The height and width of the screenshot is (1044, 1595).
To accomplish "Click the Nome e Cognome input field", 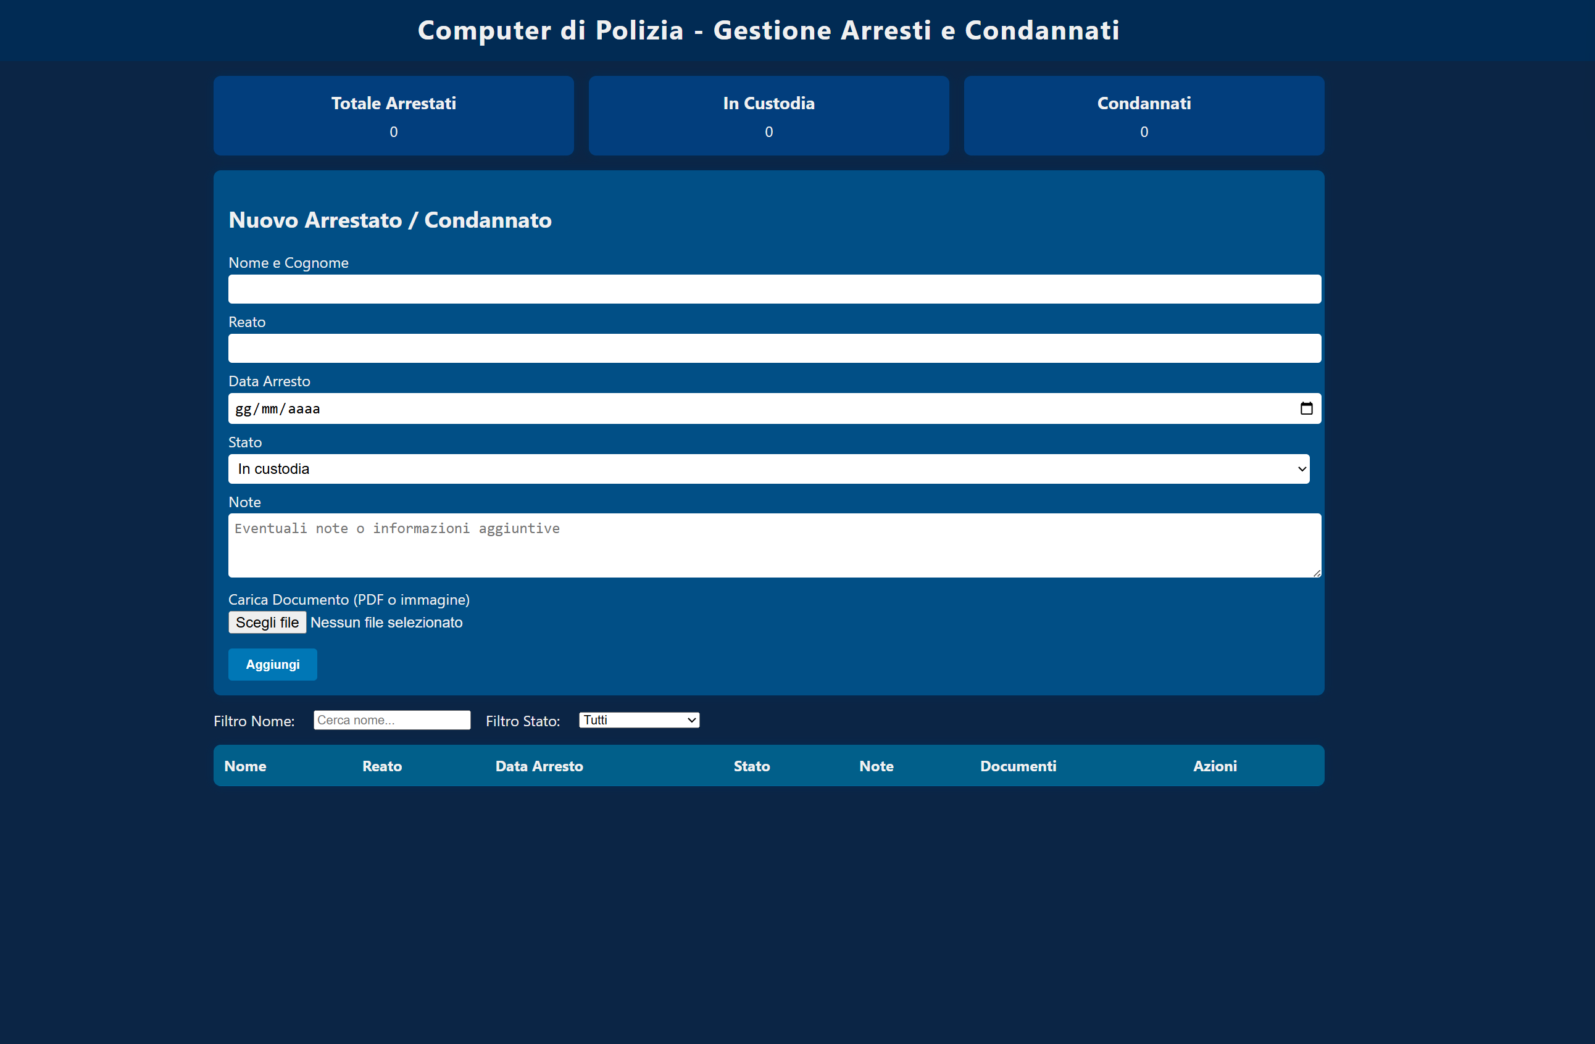I will 775,289.
